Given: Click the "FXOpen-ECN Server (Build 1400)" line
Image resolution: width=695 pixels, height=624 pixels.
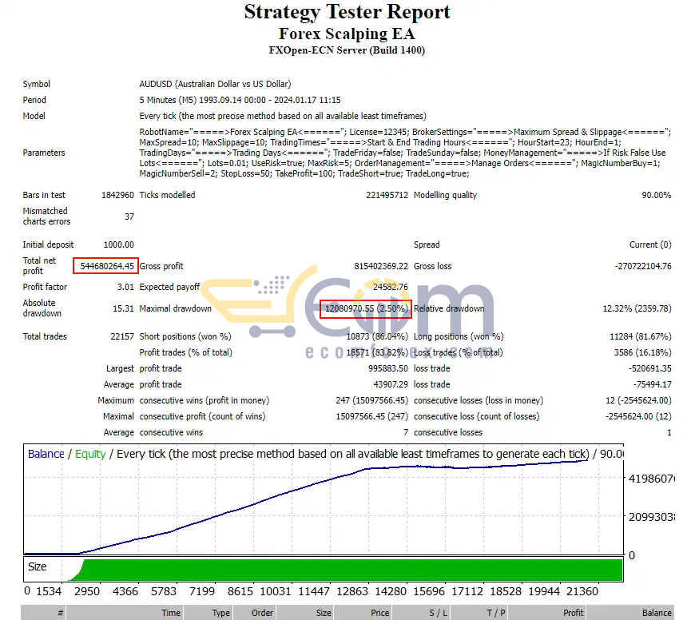Looking at the screenshot, I should point(347,50).
